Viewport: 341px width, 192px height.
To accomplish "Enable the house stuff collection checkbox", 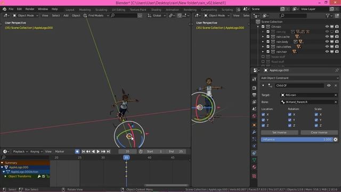I will click(263, 57).
